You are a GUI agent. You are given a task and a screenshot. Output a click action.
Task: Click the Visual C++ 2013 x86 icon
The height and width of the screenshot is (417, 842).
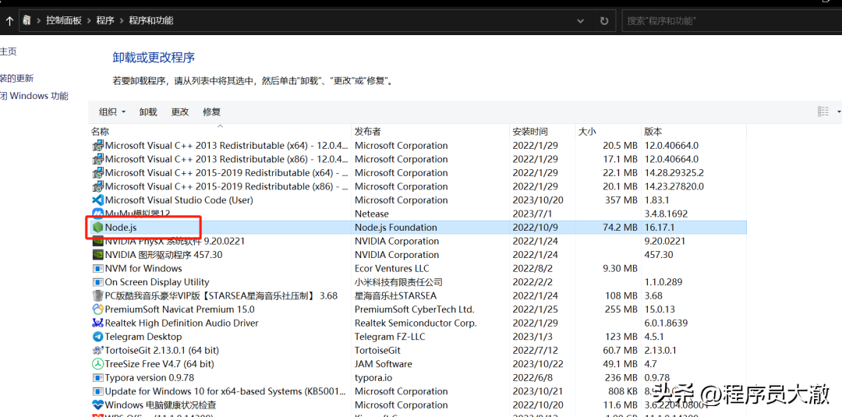tap(97, 159)
